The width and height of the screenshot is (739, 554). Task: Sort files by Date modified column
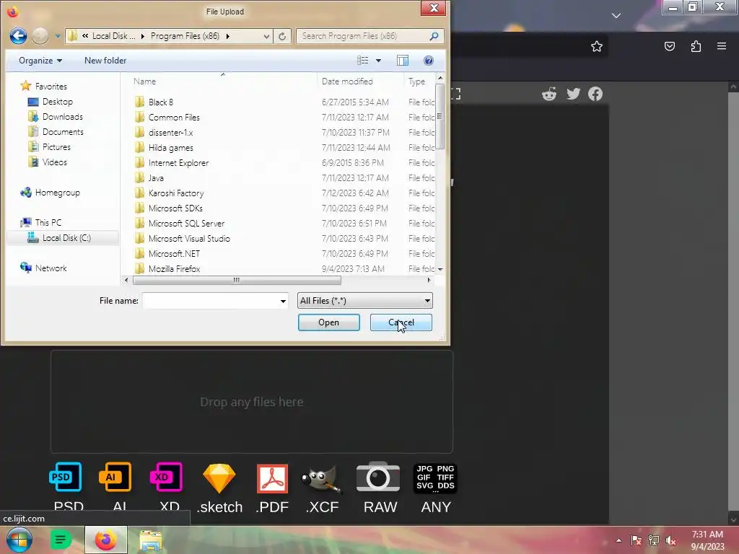[347, 81]
